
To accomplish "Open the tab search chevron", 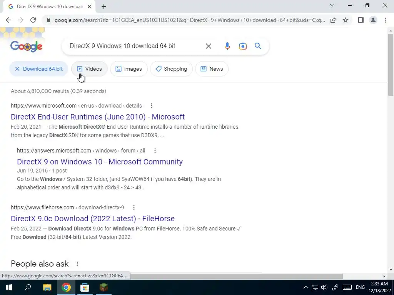I will click(332, 5).
